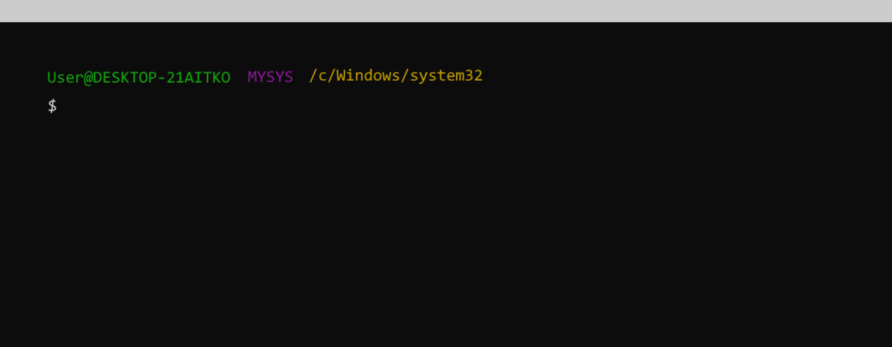Click the purple MYSYS label
This screenshot has height=347, width=892.
[270, 77]
